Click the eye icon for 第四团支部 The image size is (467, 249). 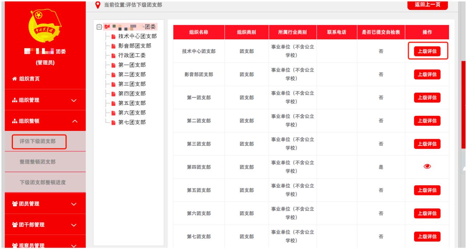pos(427,166)
